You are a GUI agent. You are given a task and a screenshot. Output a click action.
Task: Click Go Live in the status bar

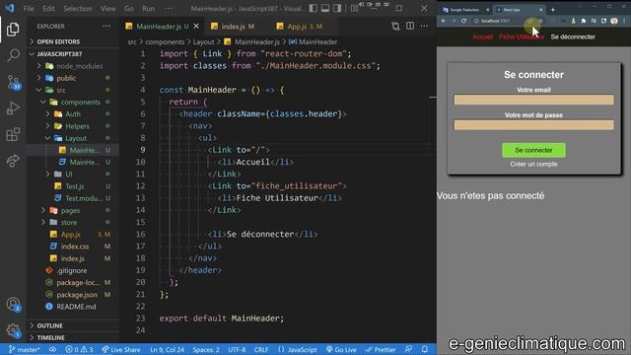click(x=341, y=349)
